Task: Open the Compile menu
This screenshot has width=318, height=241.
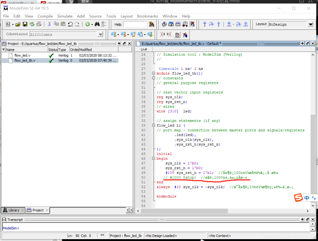Action: (x=45, y=16)
